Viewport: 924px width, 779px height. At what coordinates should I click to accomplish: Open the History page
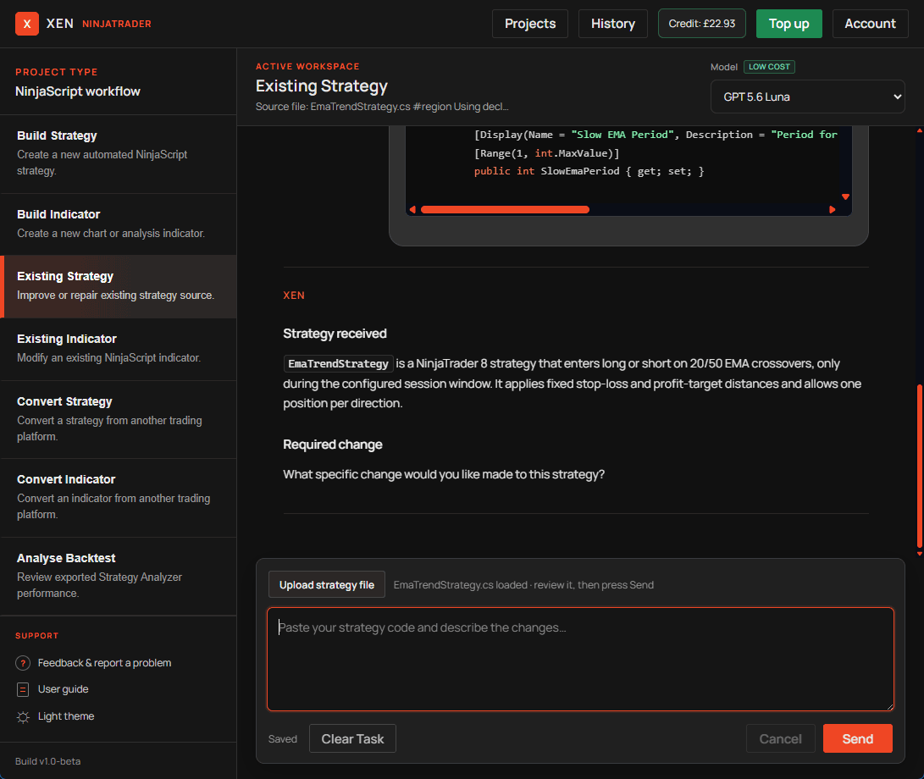613,24
